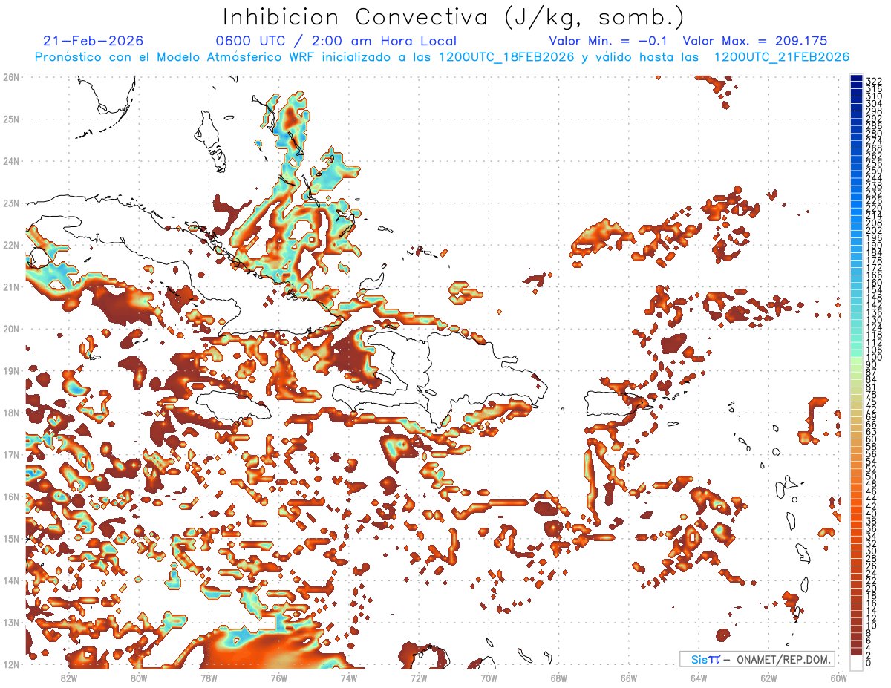
Task: Click the '70W' longitude label
Action: click(x=489, y=678)
